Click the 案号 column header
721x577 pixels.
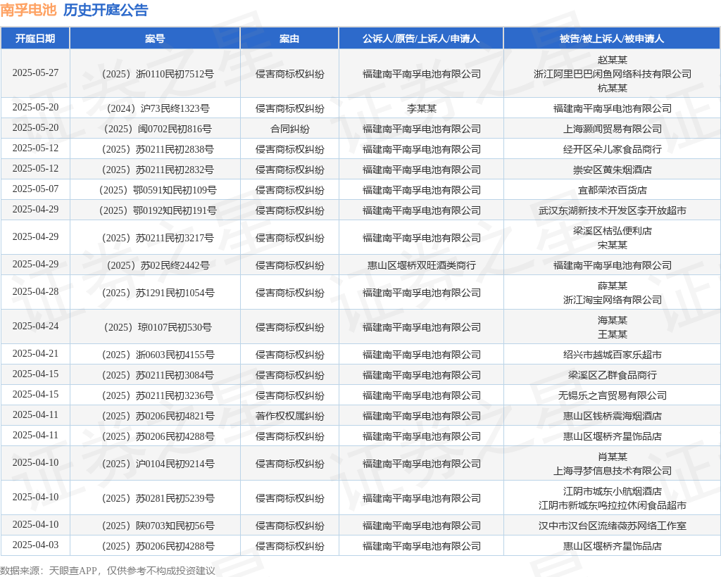click(154, 39)
